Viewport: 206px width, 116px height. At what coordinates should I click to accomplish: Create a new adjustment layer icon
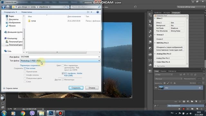[x=188, y=101]
